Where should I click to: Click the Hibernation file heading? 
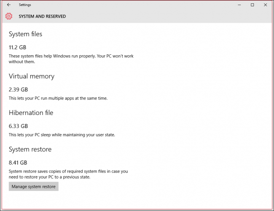(x=31, y=113)
